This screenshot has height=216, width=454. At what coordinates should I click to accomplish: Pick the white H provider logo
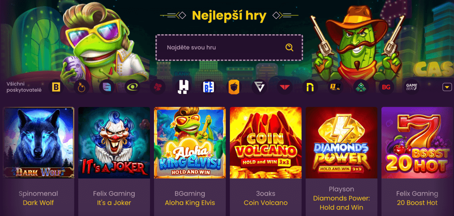coord(183,87)
